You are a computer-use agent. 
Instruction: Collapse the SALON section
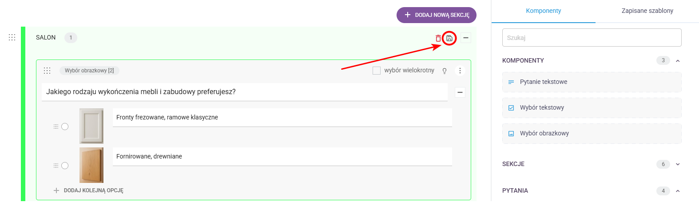tap(466, 38)
